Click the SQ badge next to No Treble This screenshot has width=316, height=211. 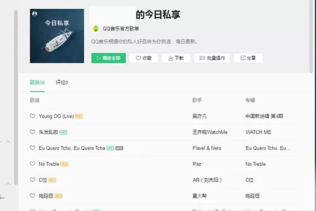tap(64, 164)
